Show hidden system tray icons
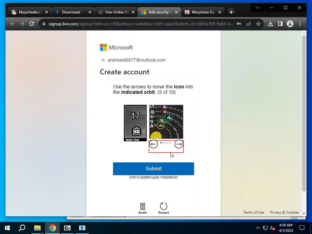Screen dimensions: 312x234 tap(258, 228)
